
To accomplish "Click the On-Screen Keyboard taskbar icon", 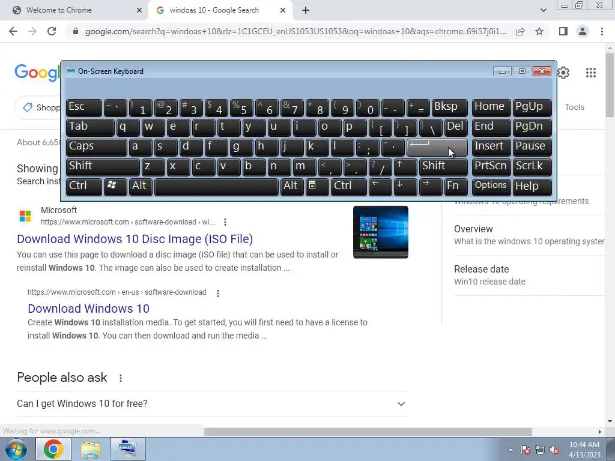I will pos(128,449).
